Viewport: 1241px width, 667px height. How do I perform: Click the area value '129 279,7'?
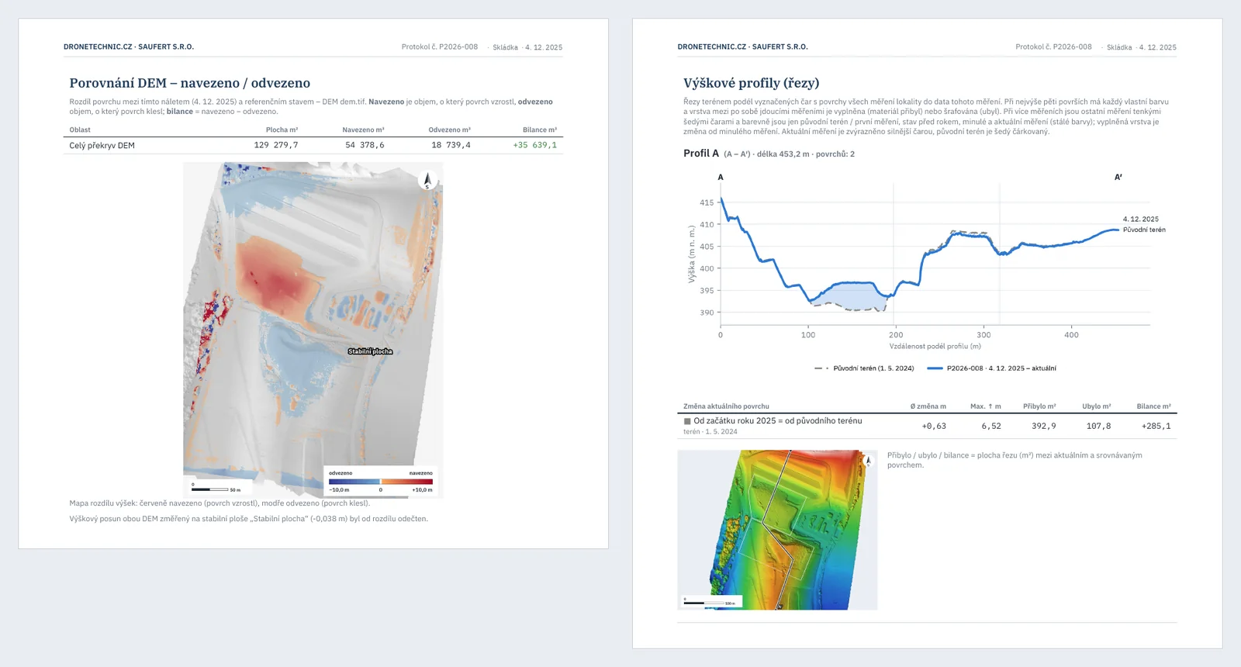point(276,145)
